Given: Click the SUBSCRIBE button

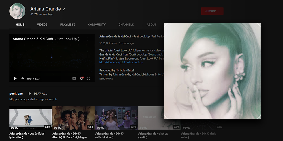Looking at the screenshot, I should point(212,11).
